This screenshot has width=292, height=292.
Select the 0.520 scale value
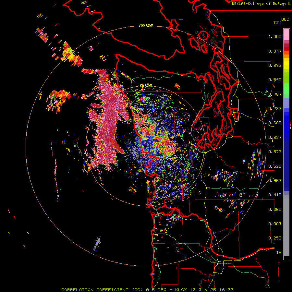(x=275, y=166)
